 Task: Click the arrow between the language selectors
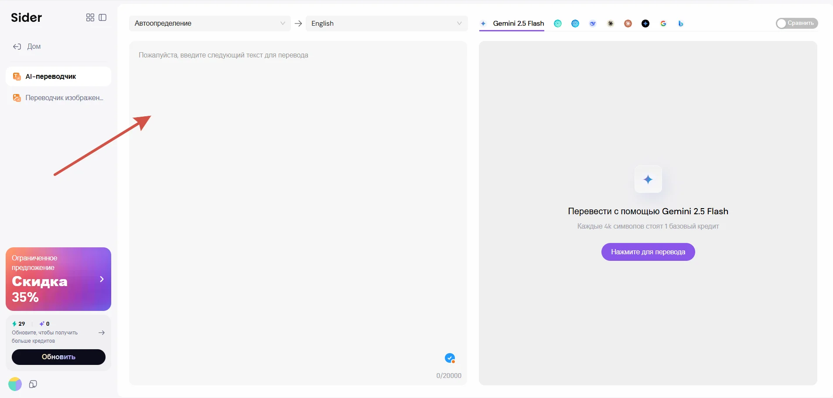coord(298,24)
